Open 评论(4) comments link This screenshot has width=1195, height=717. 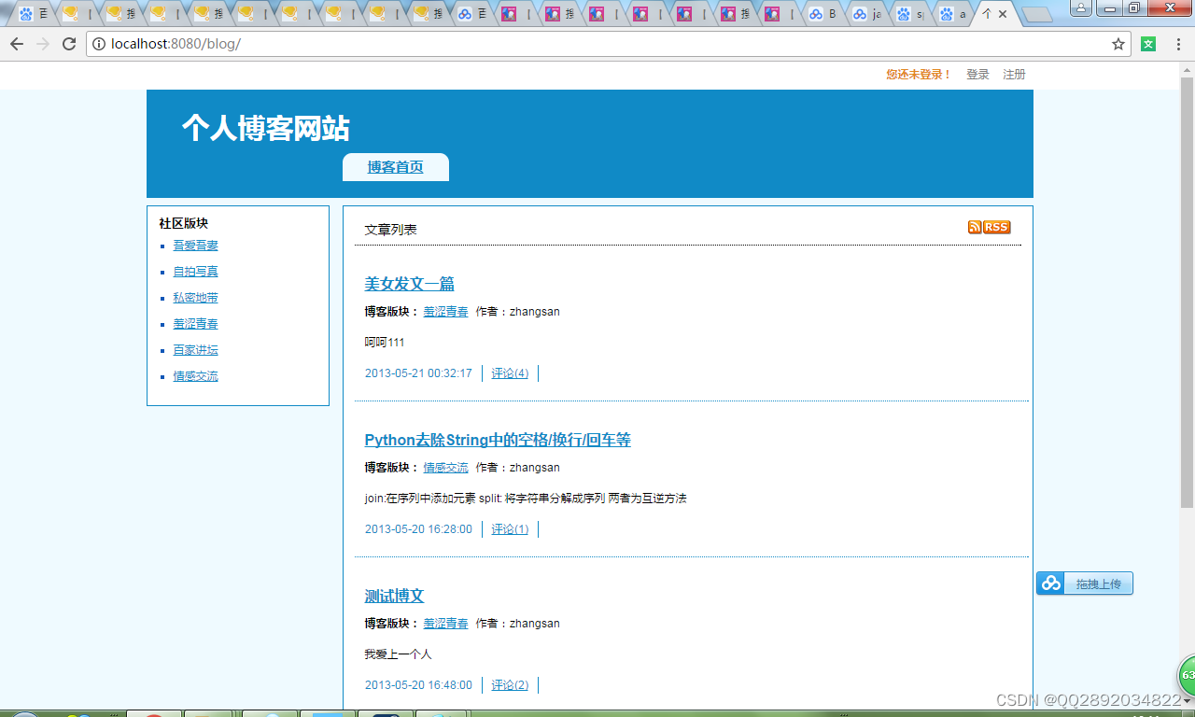coord(510,373)
